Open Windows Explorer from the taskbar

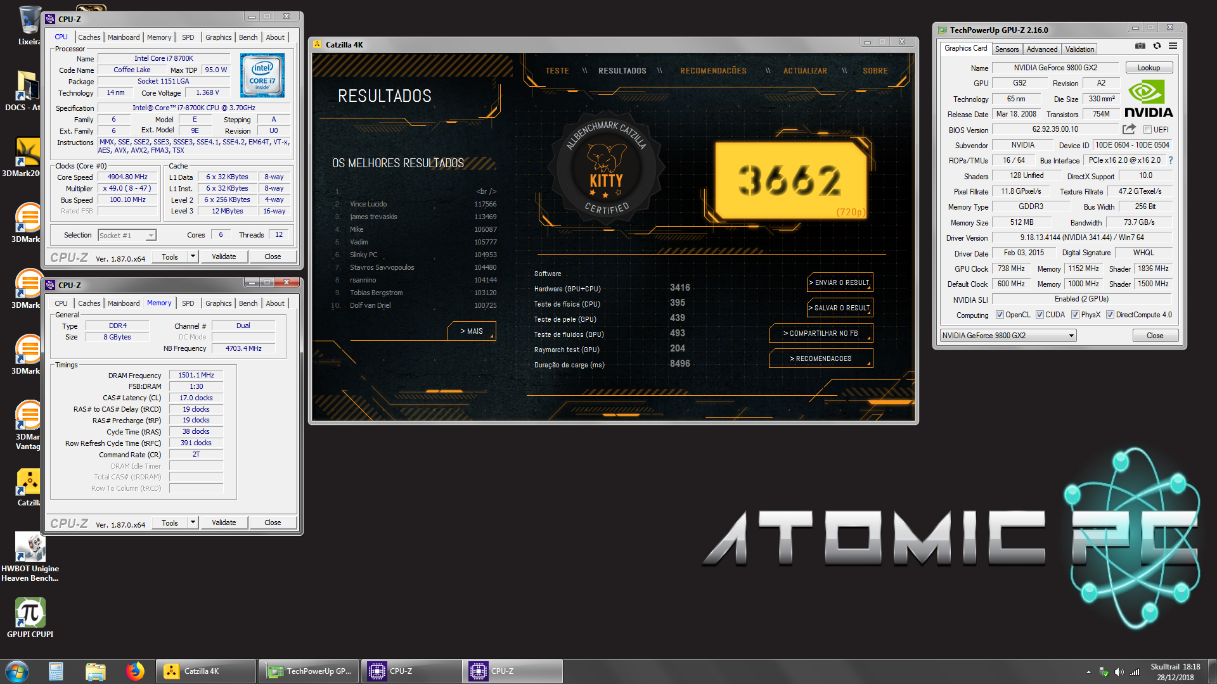pyautogui.click(x=95, y=671)
